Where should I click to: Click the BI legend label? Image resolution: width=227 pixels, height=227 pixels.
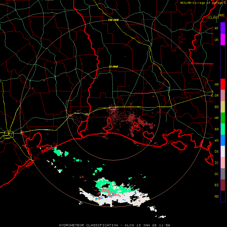216,185
